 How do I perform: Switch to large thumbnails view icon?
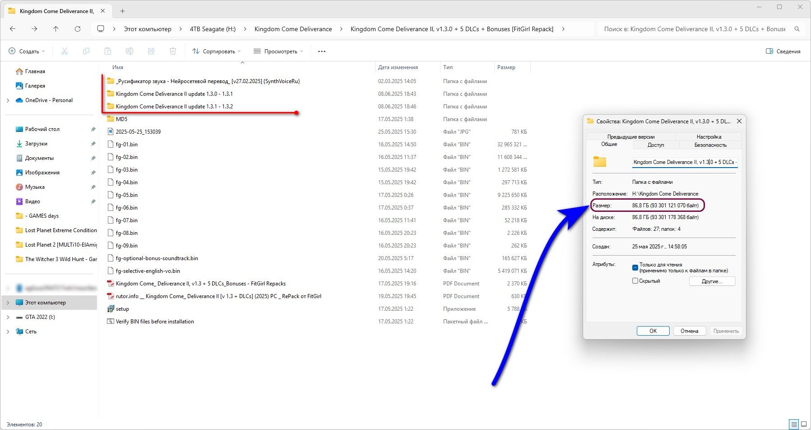[x=804, y=425]
